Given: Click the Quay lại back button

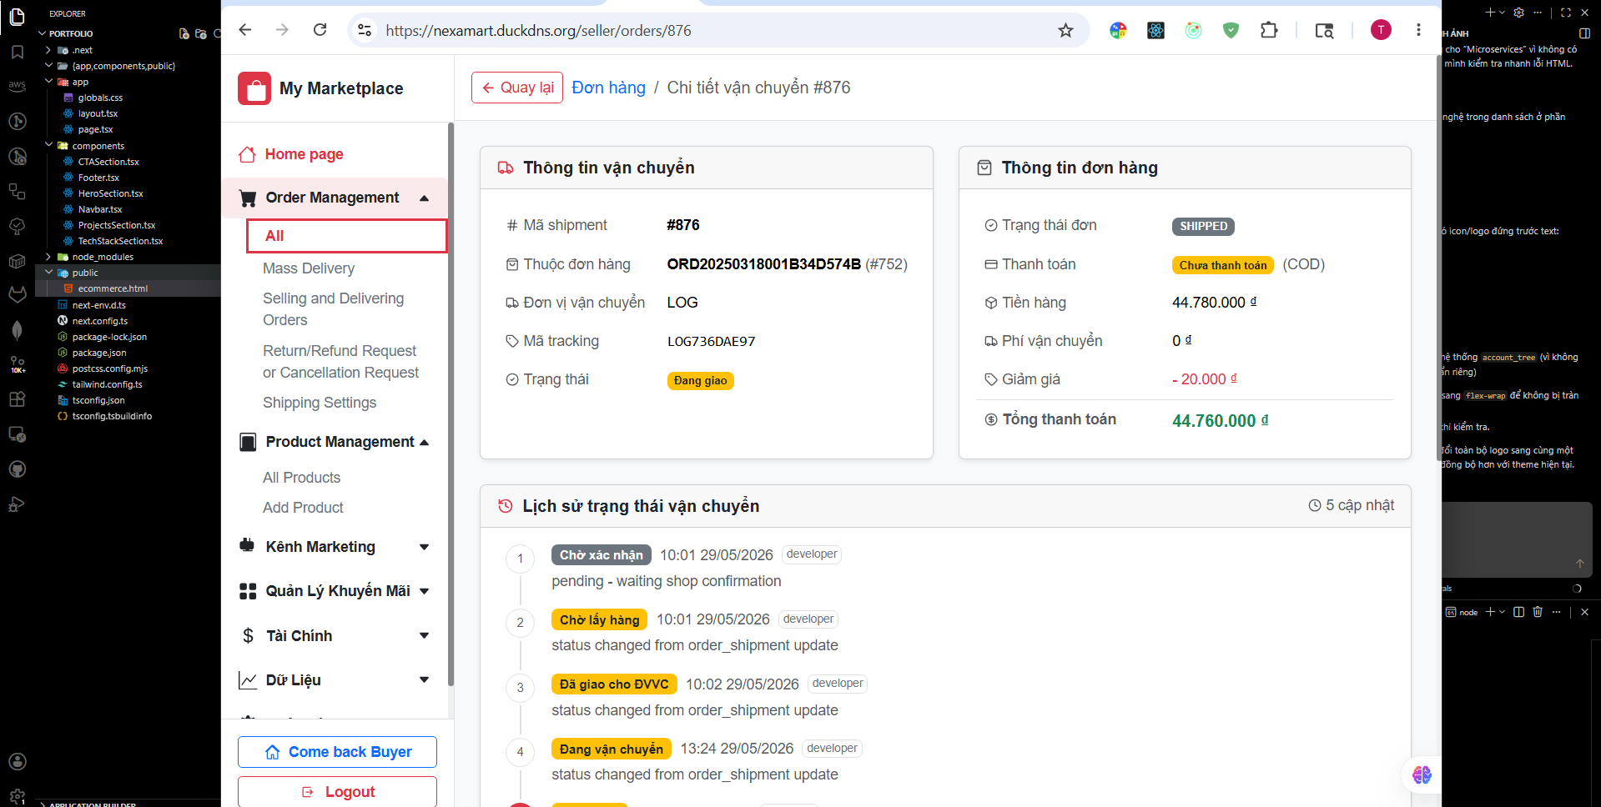Looking at the screenshot, I should tap(517, 88).
